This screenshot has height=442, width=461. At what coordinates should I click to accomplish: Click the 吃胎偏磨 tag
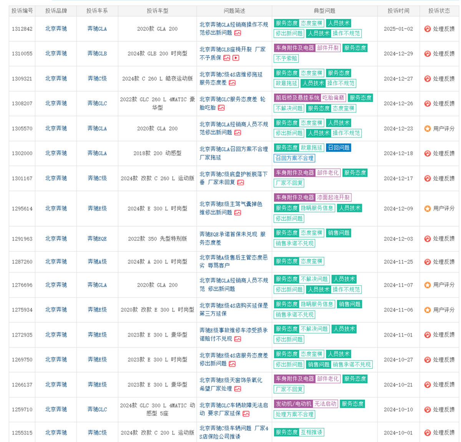tap(333, 98)
